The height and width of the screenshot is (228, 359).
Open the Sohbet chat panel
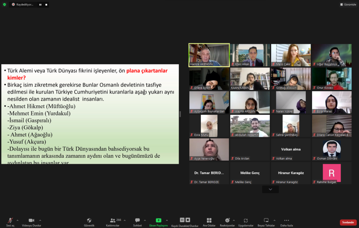point(137,221)
